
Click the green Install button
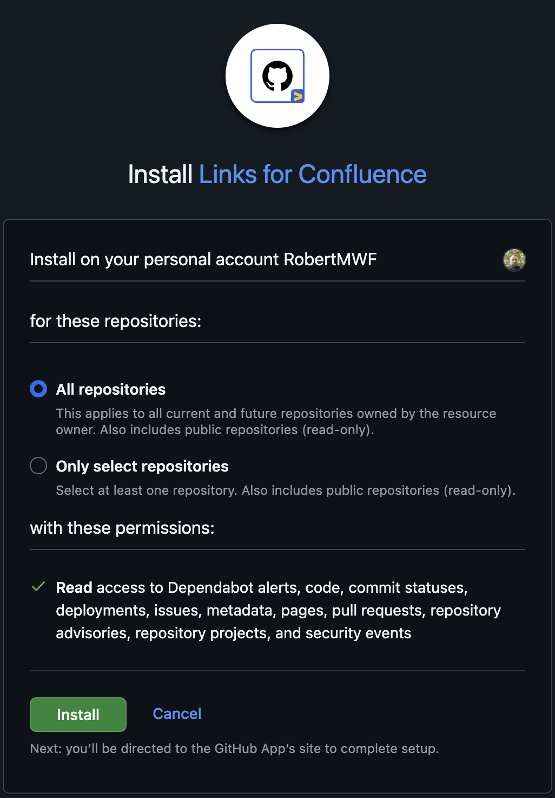[78, 715]
